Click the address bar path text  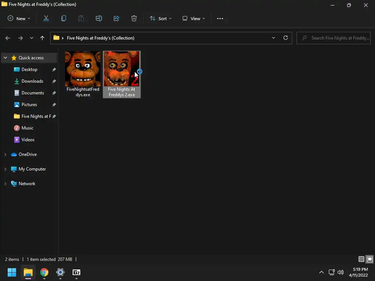coord(100,38)
